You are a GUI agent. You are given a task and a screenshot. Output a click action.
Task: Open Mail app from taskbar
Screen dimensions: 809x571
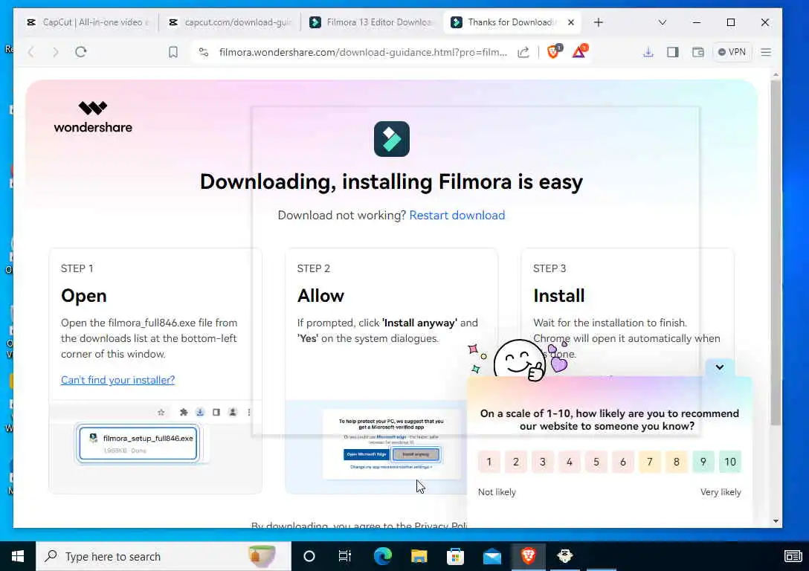491,556
